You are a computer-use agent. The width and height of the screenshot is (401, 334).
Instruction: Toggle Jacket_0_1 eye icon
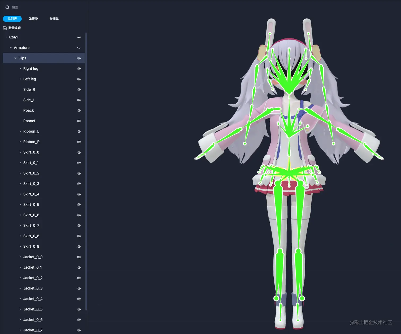click(x=79, y=268)
